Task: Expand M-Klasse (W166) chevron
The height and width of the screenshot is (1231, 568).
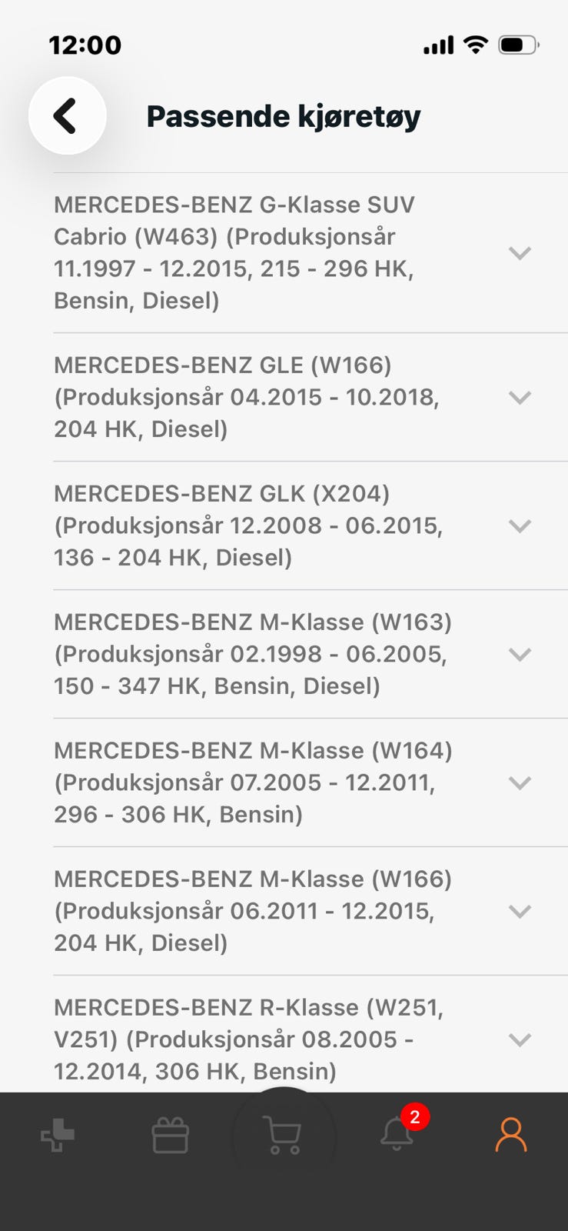Action: click(520, 912)
